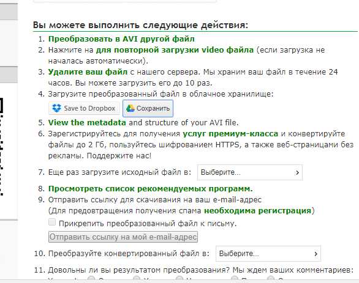This screenshot has height=283, width=359.
Task: Select third radio button in conversion rating row
Action: (x=179, y=279)
